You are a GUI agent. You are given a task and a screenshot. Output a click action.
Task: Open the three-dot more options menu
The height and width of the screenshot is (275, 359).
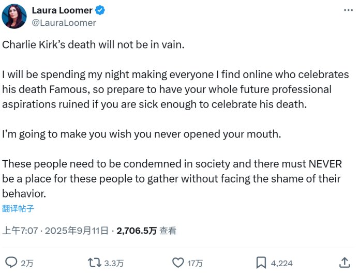pos(346,10)
